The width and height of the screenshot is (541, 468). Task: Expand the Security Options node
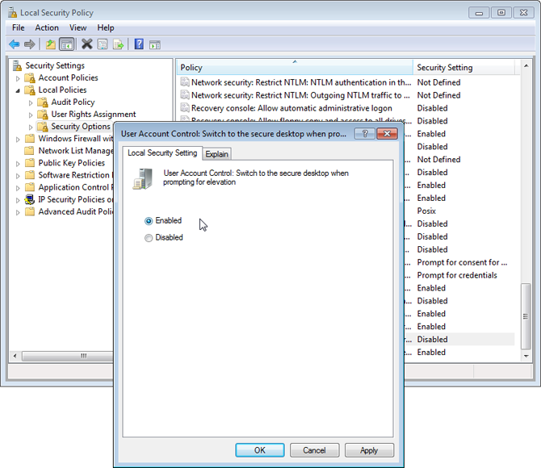pos(31,127)
